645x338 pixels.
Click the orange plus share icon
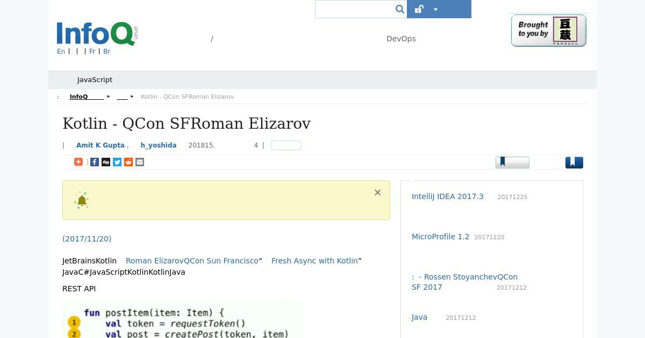point(78,162)
